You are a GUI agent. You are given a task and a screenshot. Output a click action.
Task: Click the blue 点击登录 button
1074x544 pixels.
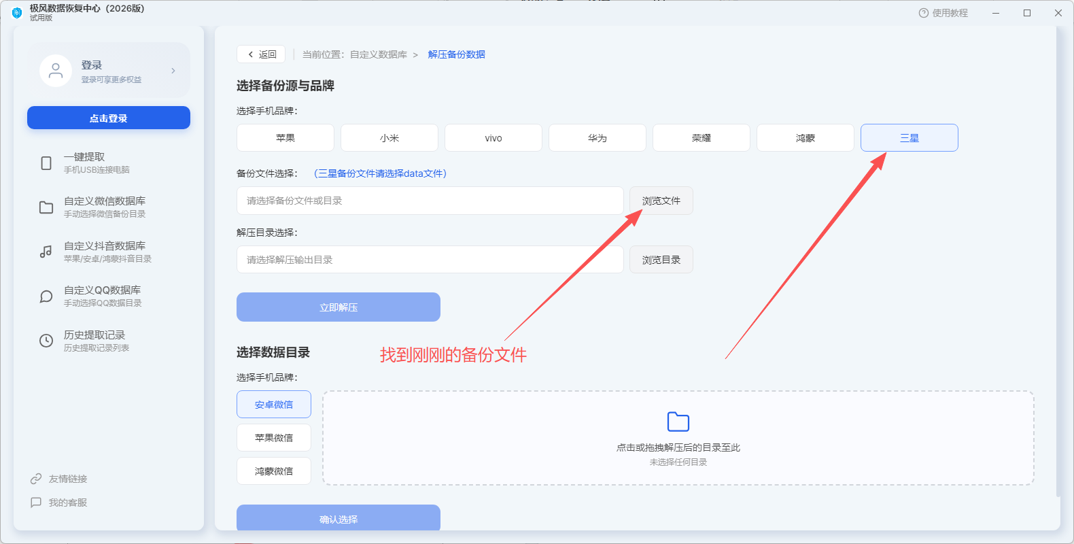[109, 118]
